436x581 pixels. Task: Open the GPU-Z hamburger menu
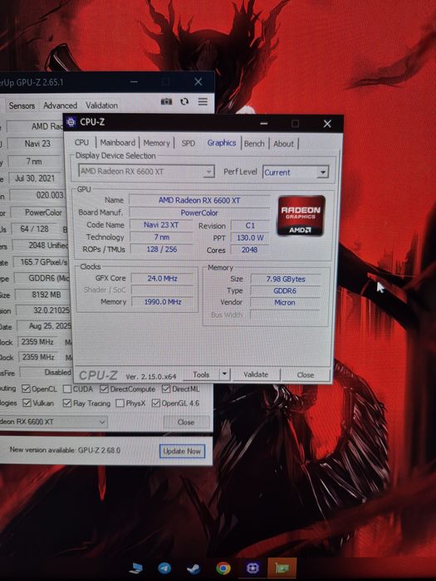click(203, 101)
